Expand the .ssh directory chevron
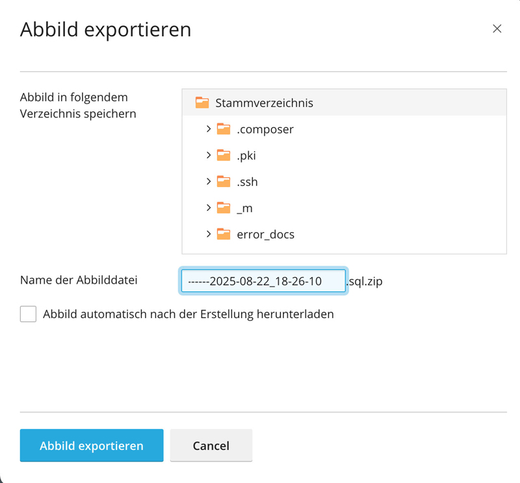 coord(209,182)
